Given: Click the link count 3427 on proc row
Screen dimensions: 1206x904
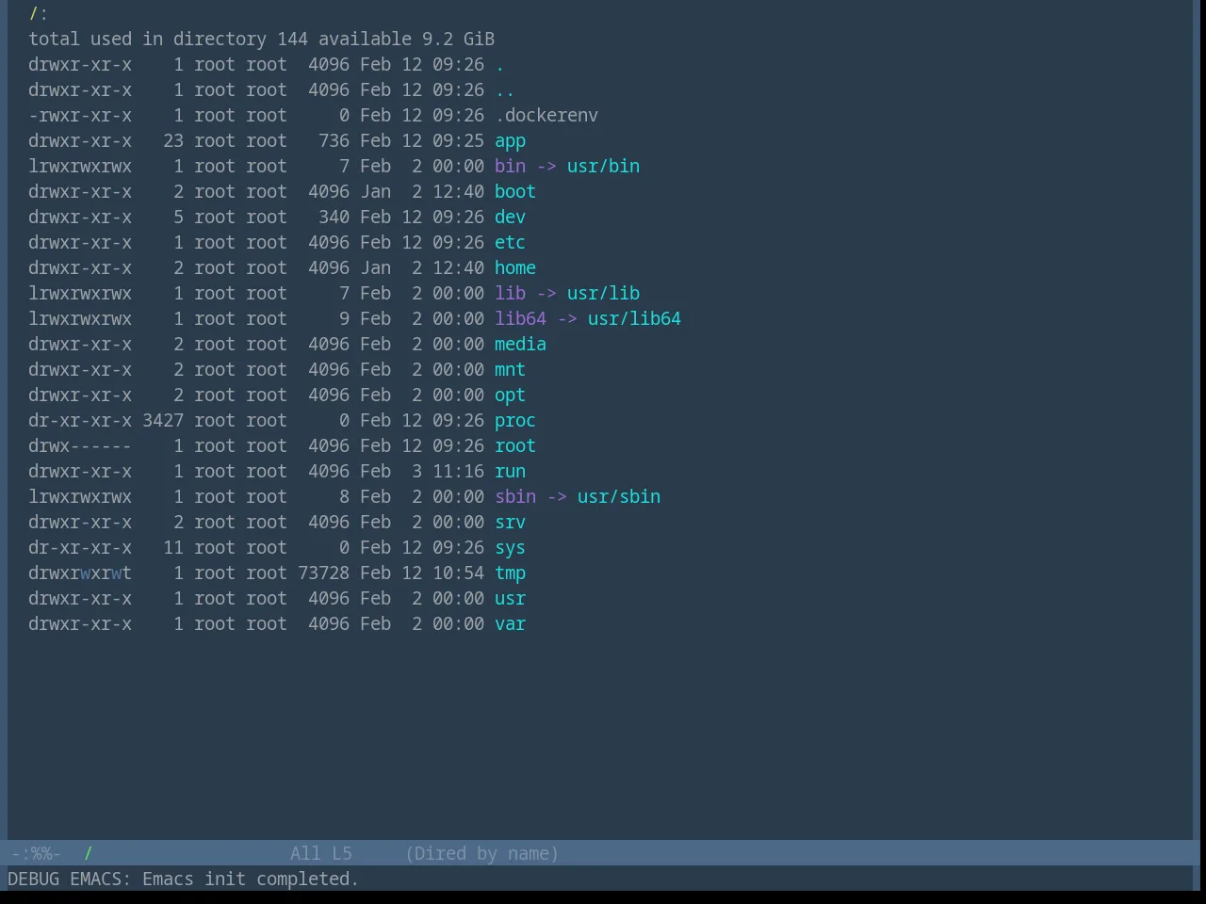Looking at the screenshot, I should pos(163,421).
